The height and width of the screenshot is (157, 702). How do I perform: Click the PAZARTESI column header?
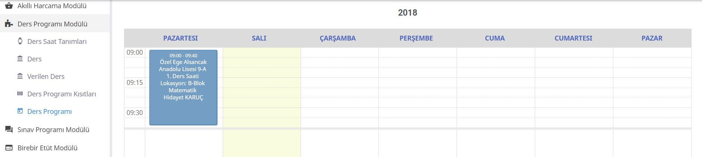(x=181, y=38)
